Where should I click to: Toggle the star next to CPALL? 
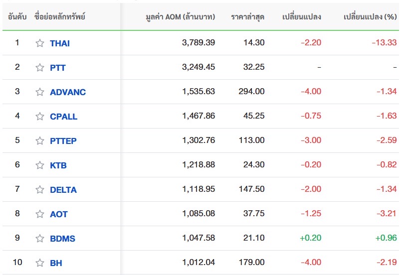(x=40, y=117)
